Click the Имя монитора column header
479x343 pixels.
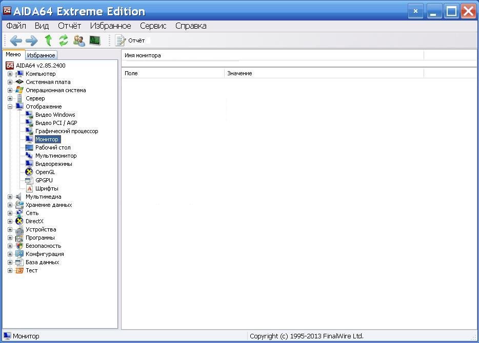tap(272, 55)
